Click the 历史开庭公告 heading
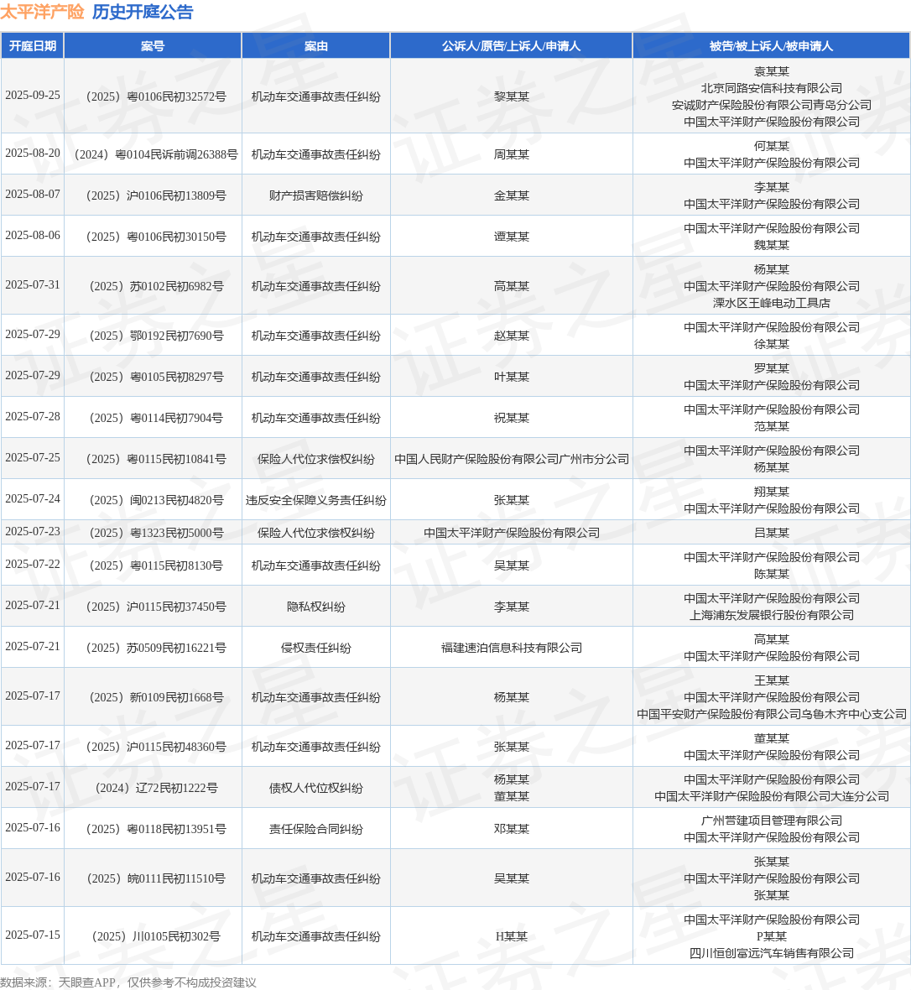 tap(143, 12)
